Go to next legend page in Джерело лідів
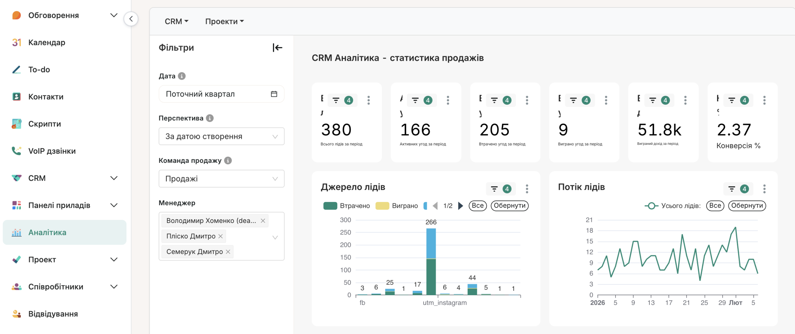The image size is (795, 334). point(461,206)
